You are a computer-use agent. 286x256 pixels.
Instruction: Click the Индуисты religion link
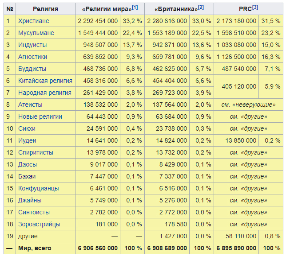[x=32, y=45]
